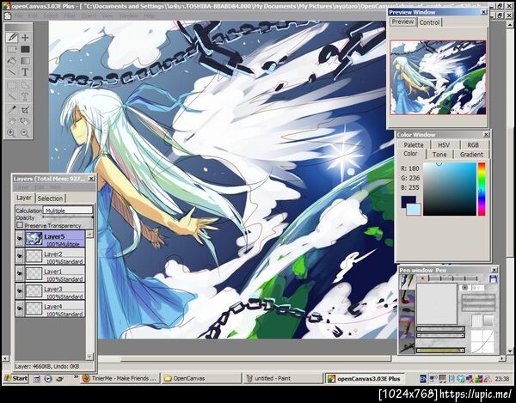Switch to untitled - Paint from taskbar

(x=283, y=378)
